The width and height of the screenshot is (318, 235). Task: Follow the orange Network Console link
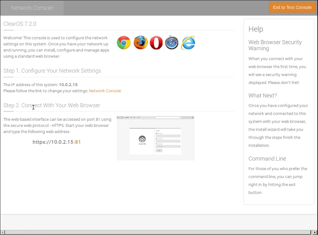tap(105, 91)
